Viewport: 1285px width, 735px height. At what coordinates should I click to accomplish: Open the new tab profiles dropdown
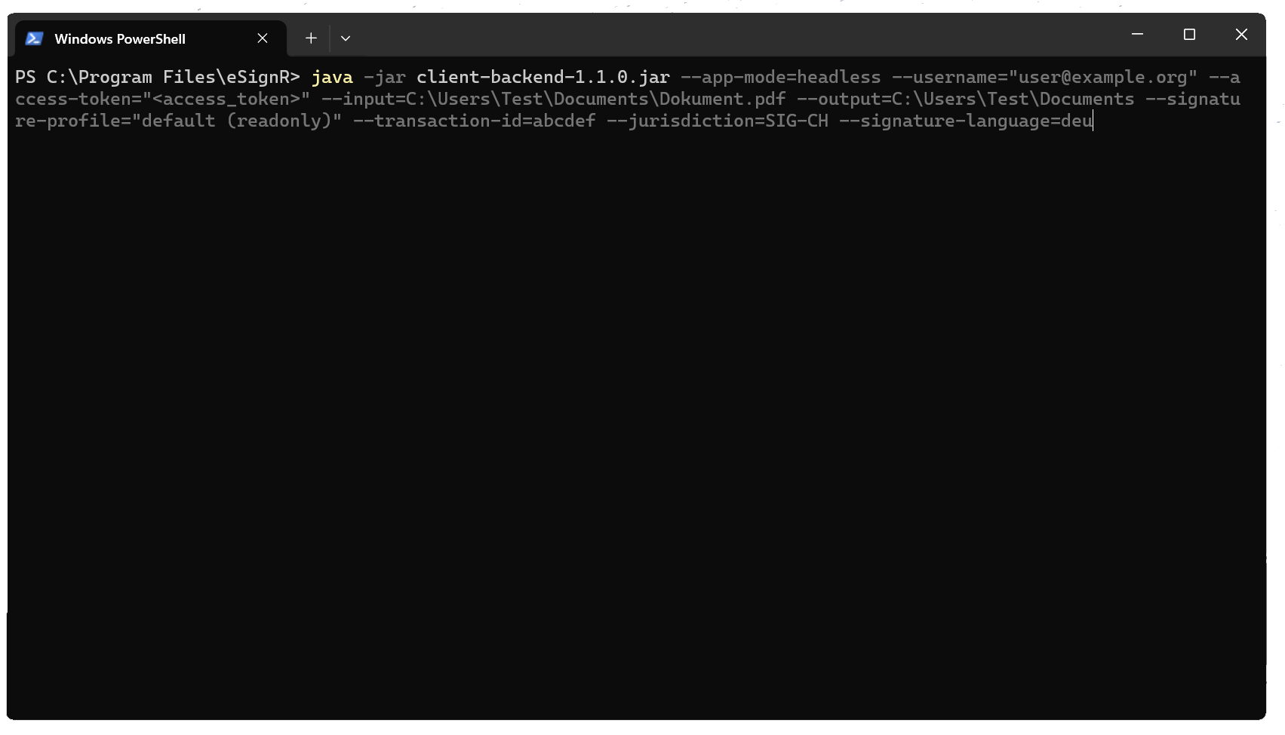click(x=346, y=38)
